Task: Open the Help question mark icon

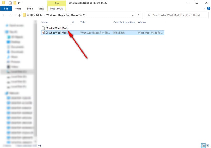Action: pos(208,8)
